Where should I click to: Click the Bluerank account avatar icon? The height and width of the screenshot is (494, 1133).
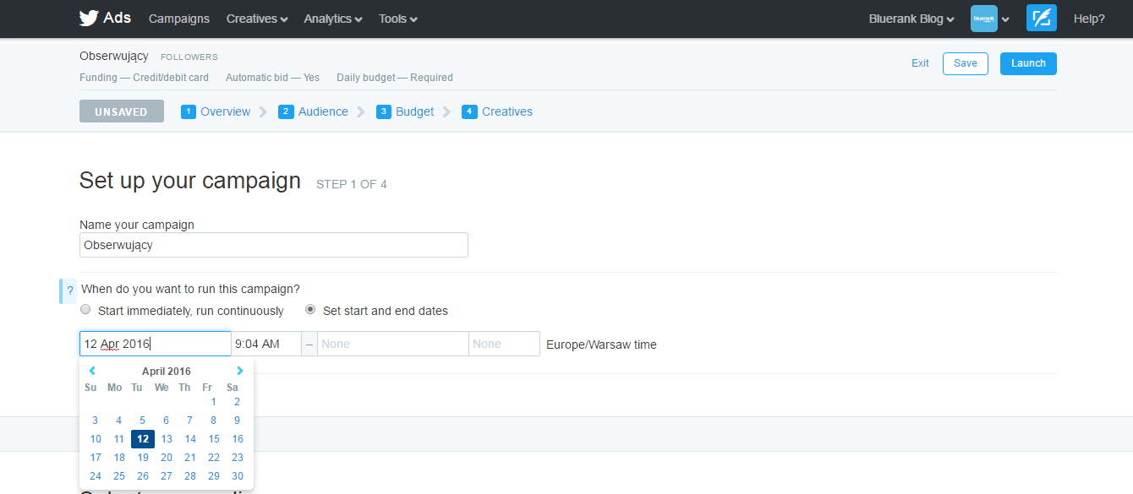pyautogui.click(x=983, y=19)
